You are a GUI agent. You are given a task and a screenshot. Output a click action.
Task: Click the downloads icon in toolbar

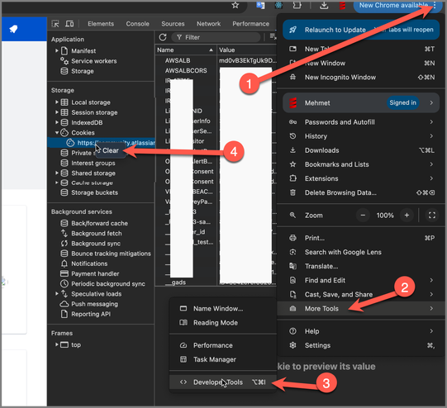324,5
